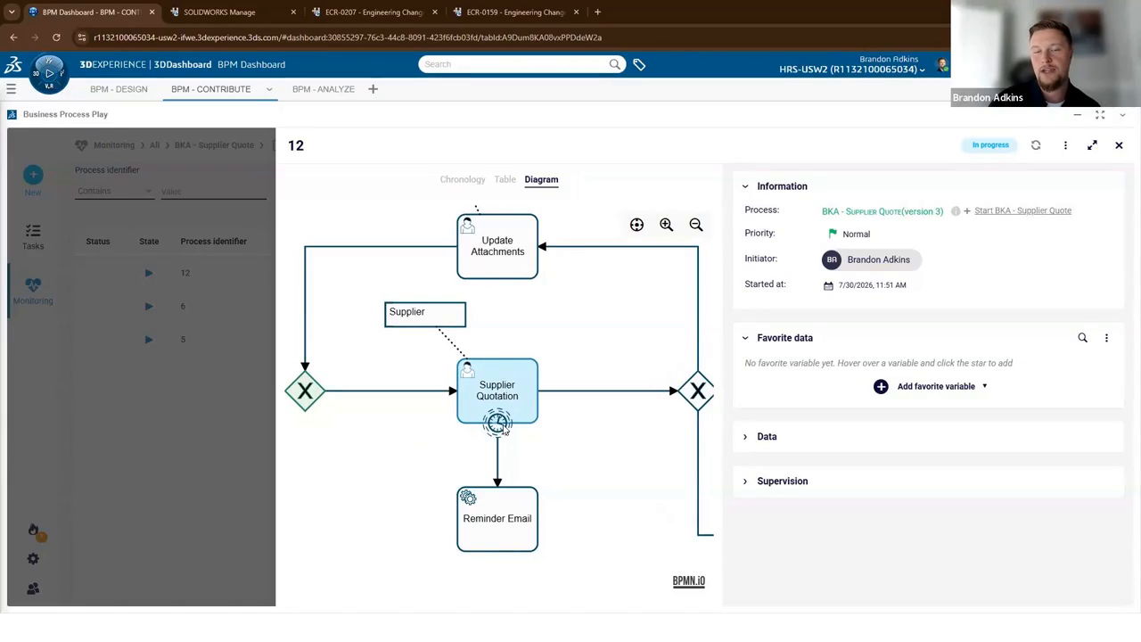Click BKA - Supplier Quote breadcrumb
The image size is (1141, 642).
214,145
